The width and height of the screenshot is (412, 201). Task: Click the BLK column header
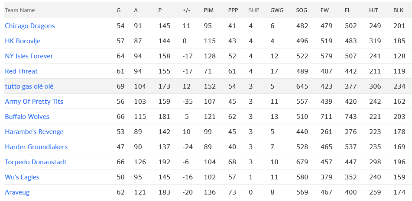(399, 10)
